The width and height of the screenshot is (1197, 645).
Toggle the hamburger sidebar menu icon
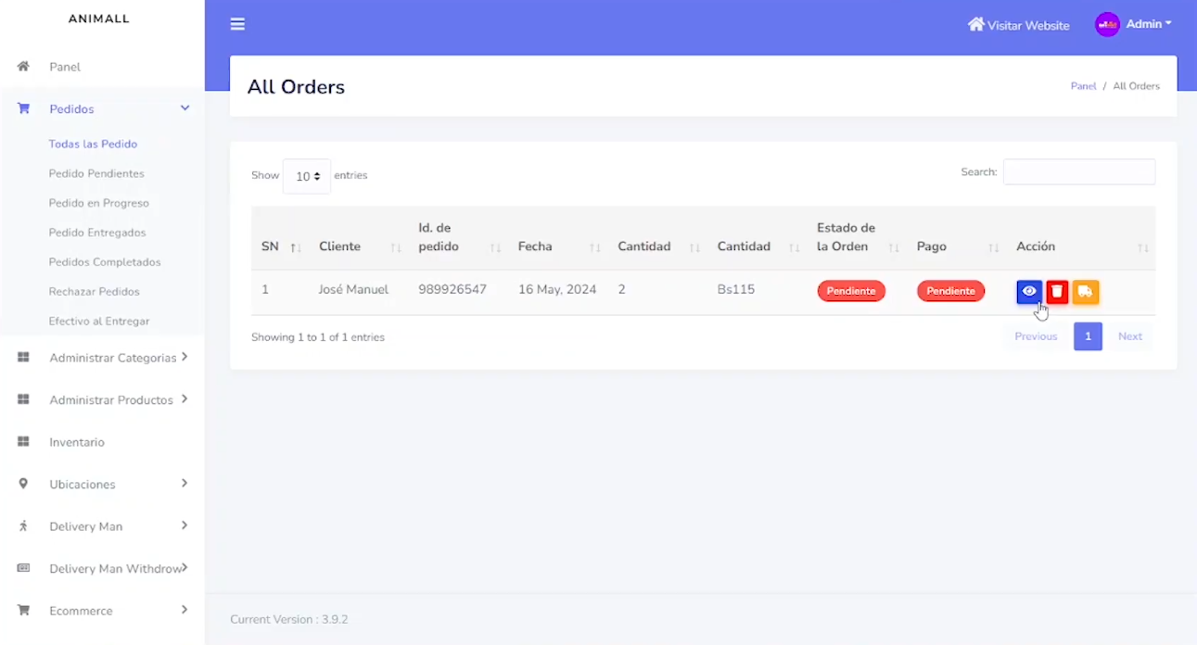pyautogui.click(x=237, y=24)
